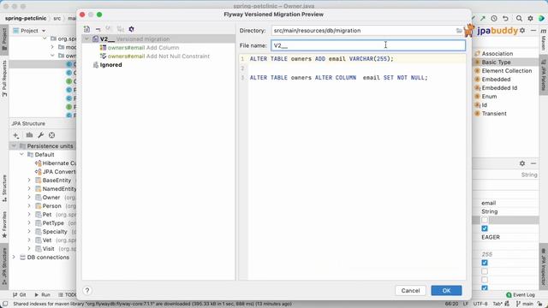This screenshot has height=308, width=548.
Task: Minimize the JPA Palette panel with the dash icon
Action: pos(533,31)
